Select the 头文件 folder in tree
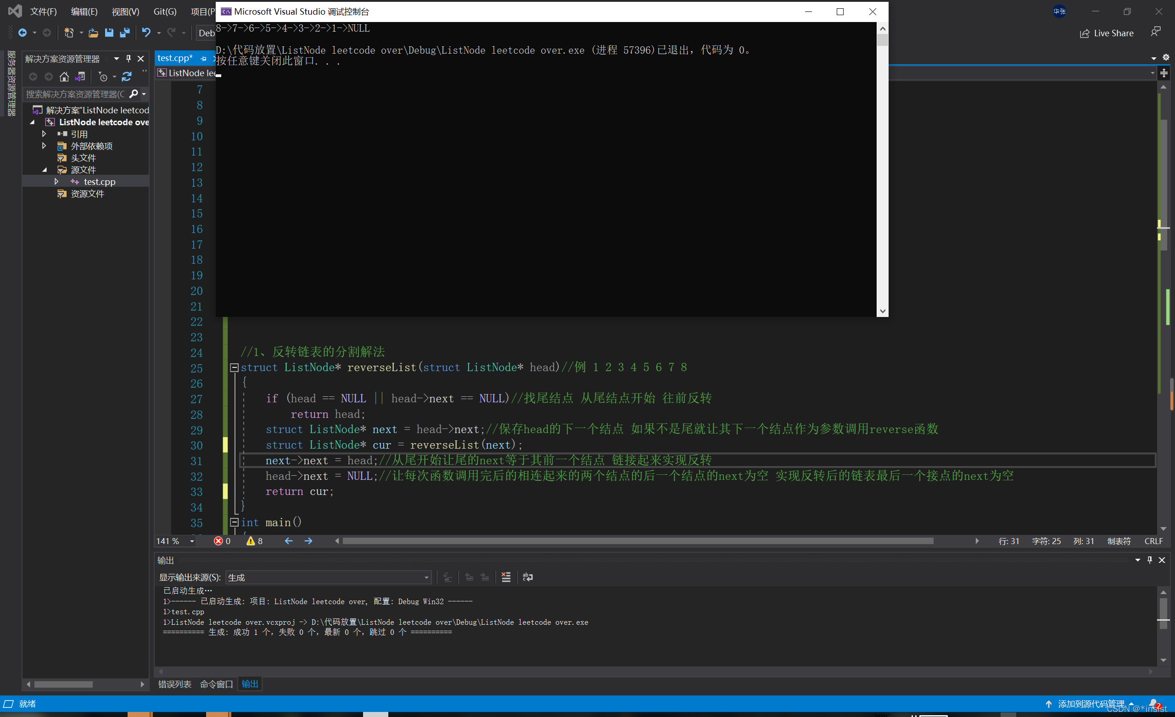Screen dimensions: 1175x717 84,158
